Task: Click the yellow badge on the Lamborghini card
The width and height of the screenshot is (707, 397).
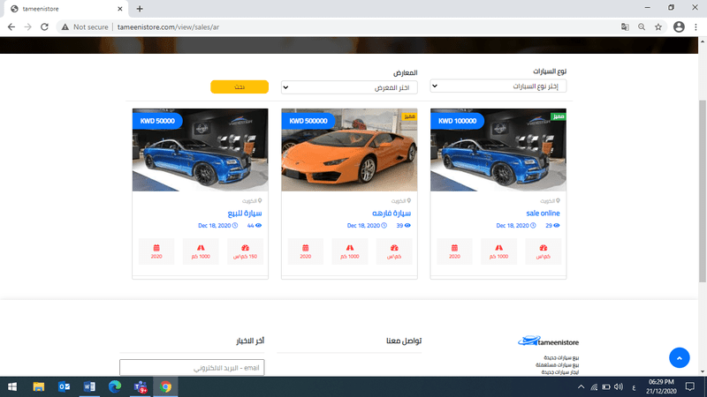Action: (409, 116)
